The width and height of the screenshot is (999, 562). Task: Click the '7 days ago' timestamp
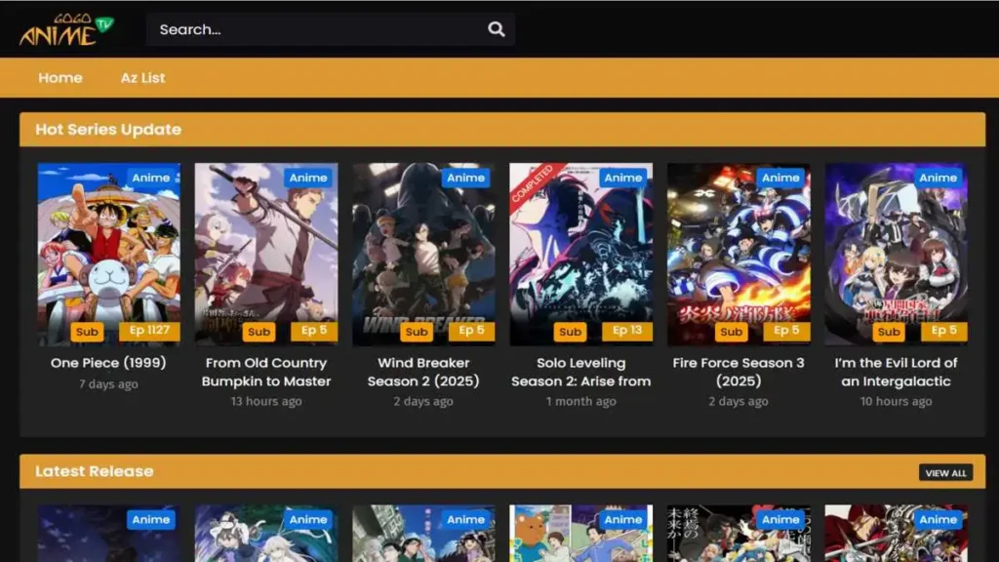[x=108, y=384]
